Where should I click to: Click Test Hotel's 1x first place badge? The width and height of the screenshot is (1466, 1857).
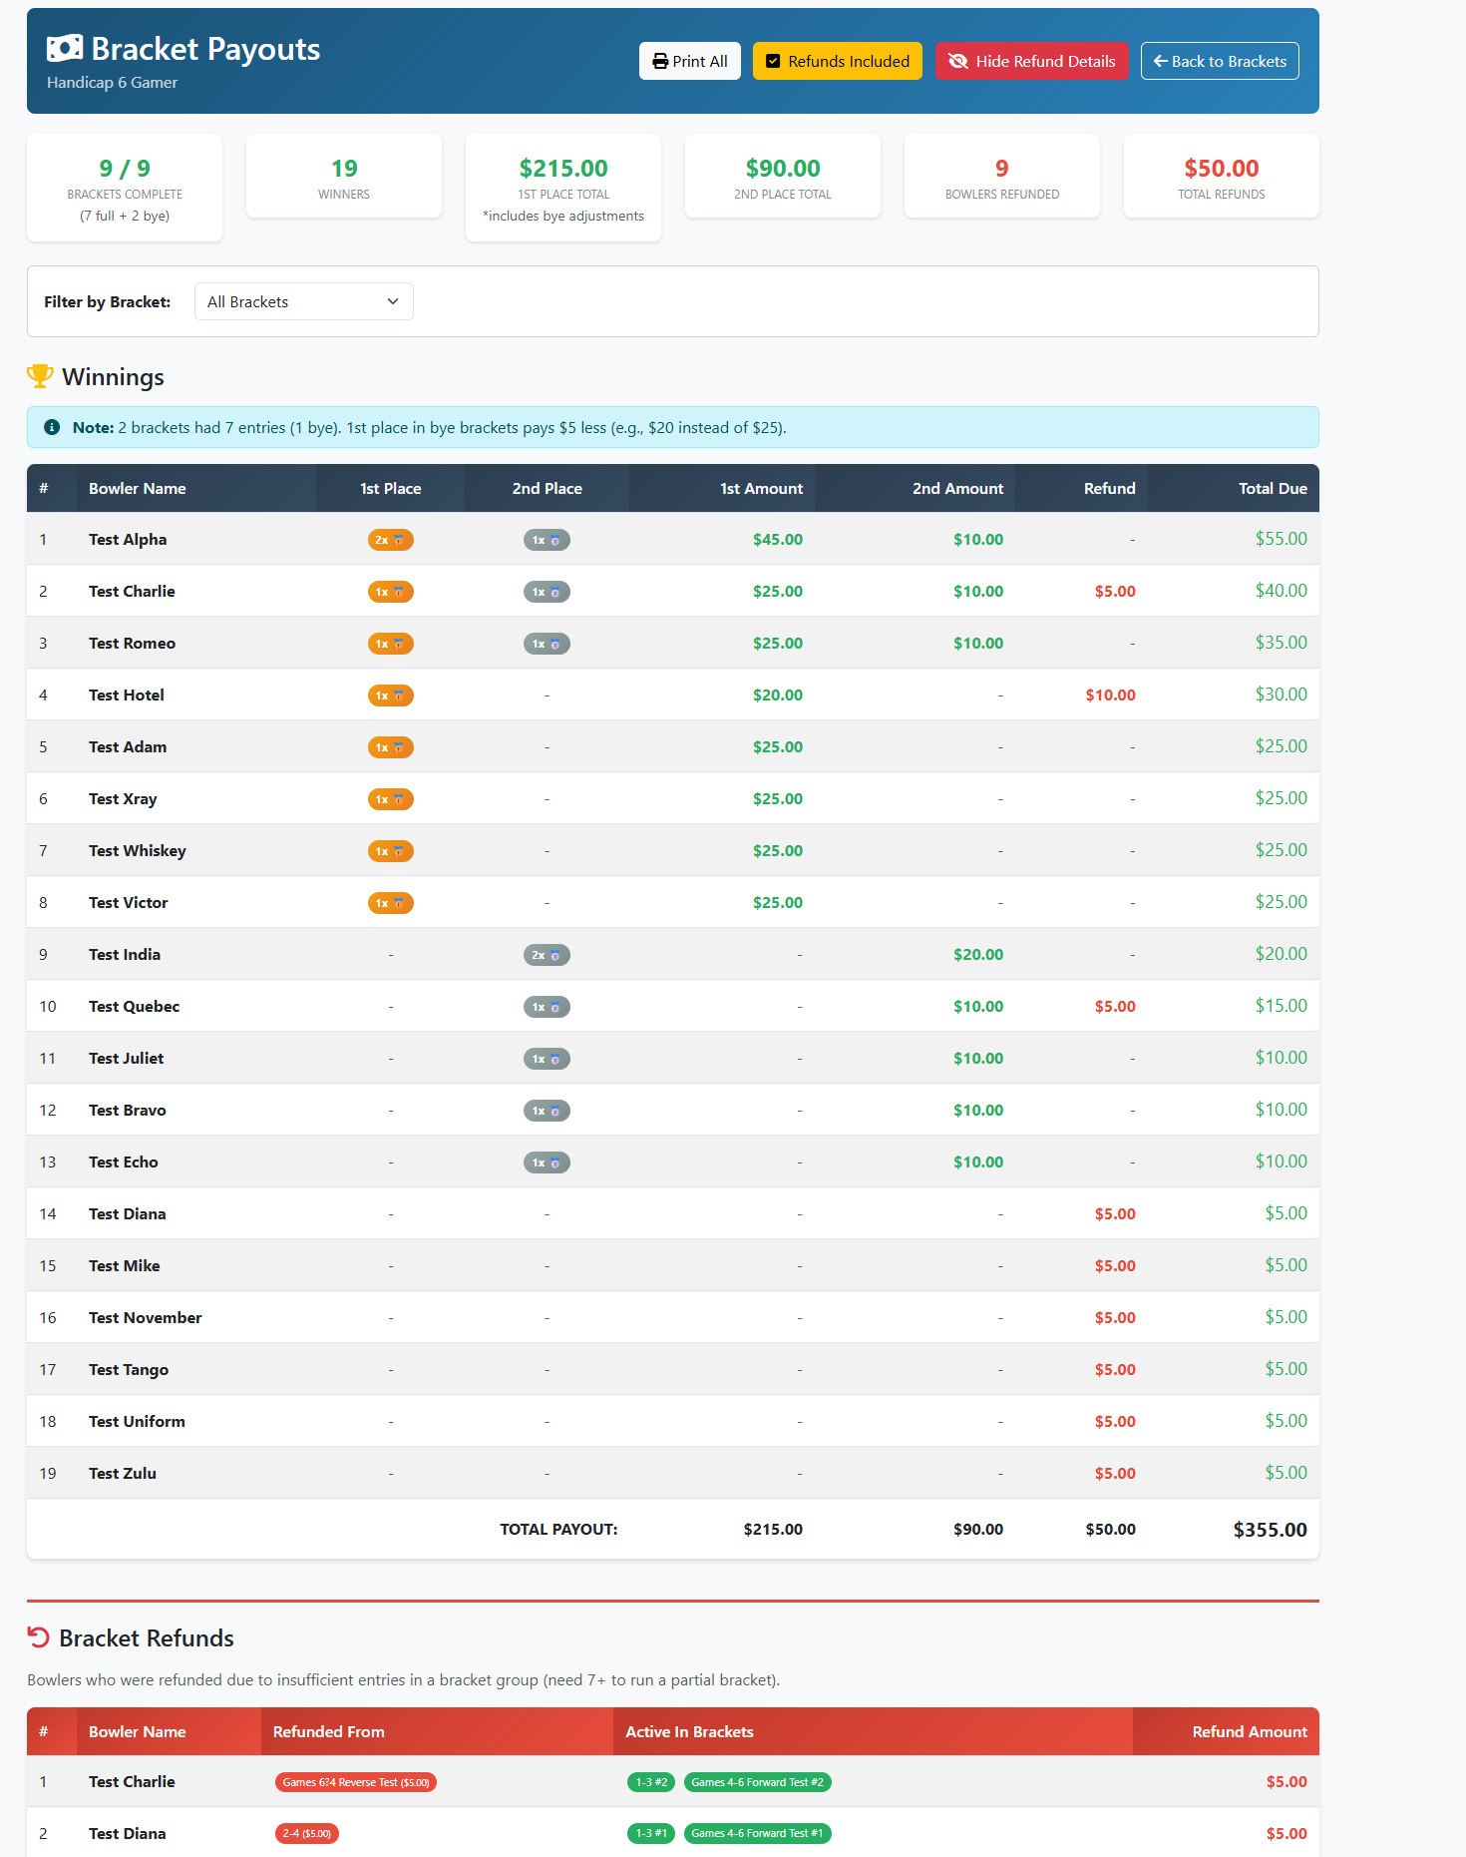pos(390,696)
